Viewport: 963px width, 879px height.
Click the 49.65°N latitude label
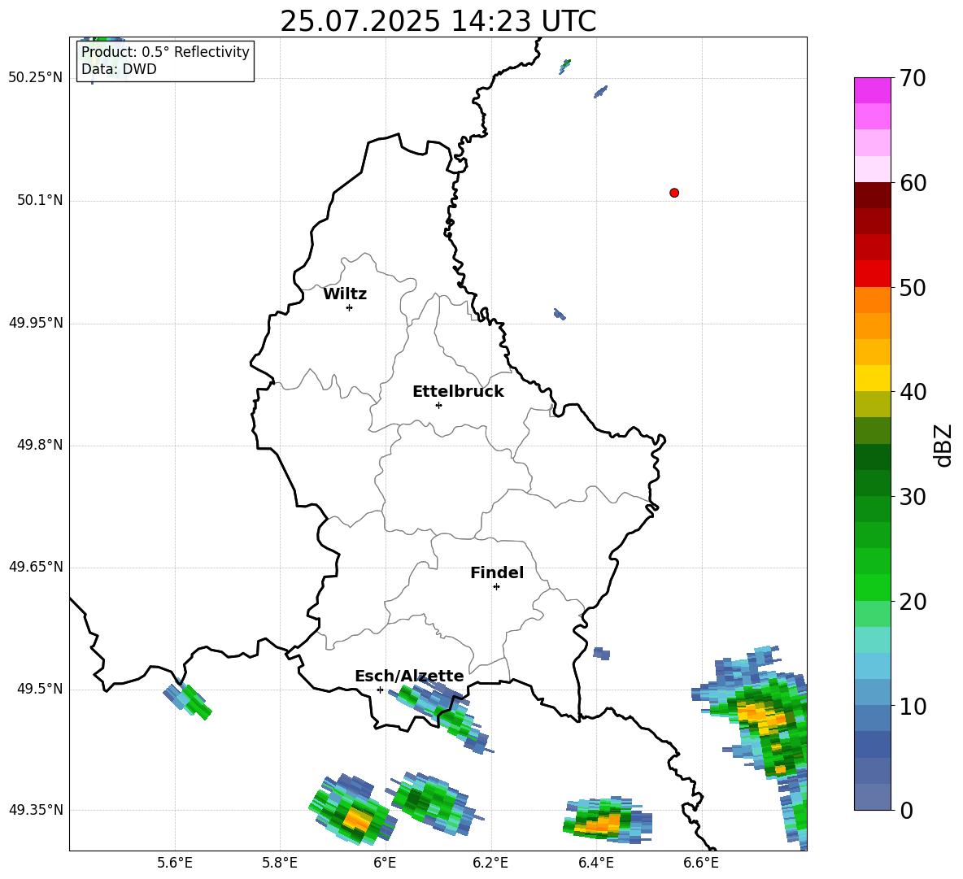35,566
